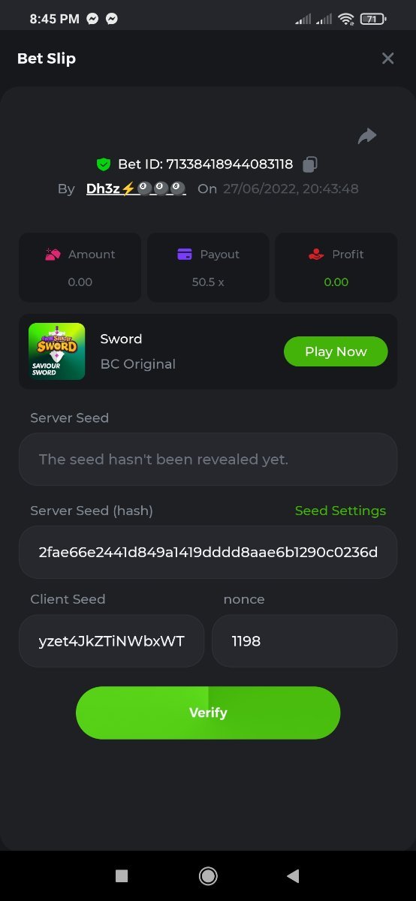Tap the Android home circle button
The height and width of the screenshot is (901, 416).
(x=208, y=875)
